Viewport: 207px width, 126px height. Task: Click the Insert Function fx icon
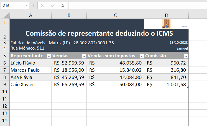tap(63, 6)
